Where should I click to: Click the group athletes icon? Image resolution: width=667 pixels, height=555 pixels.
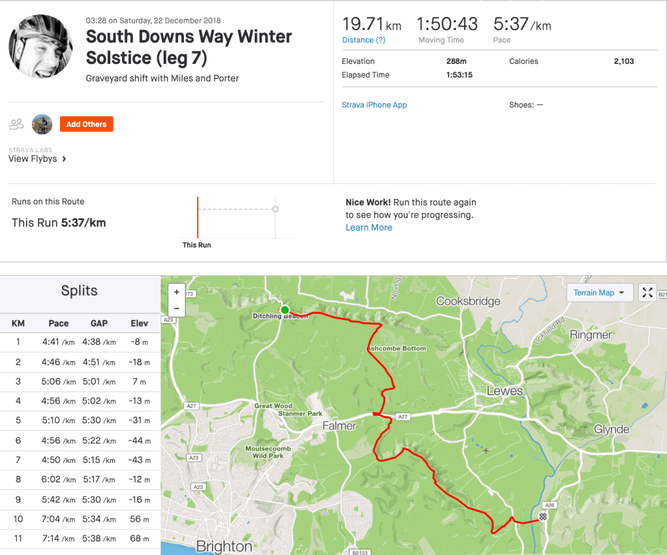[x=17, y=124]
